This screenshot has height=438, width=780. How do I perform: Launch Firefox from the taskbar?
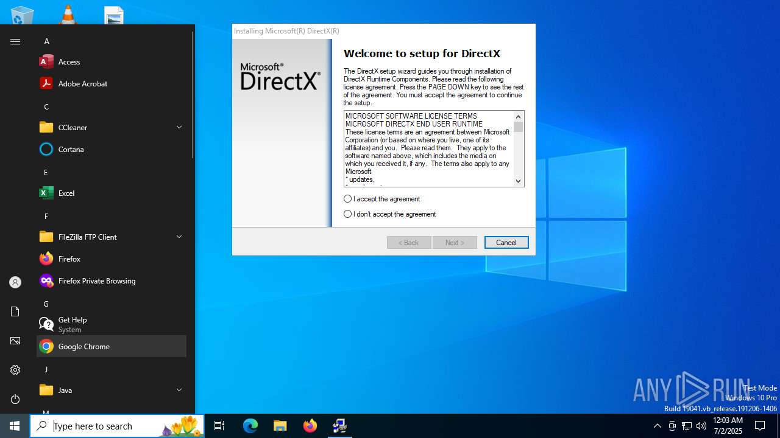310,426
